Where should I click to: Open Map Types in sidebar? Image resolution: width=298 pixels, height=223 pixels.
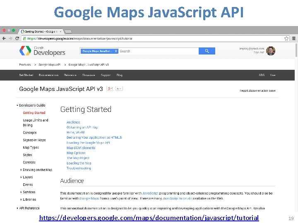tap(31, 147)
